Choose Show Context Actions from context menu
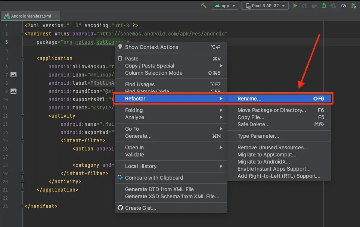360x227 pixels. click(x=171, y=47)
